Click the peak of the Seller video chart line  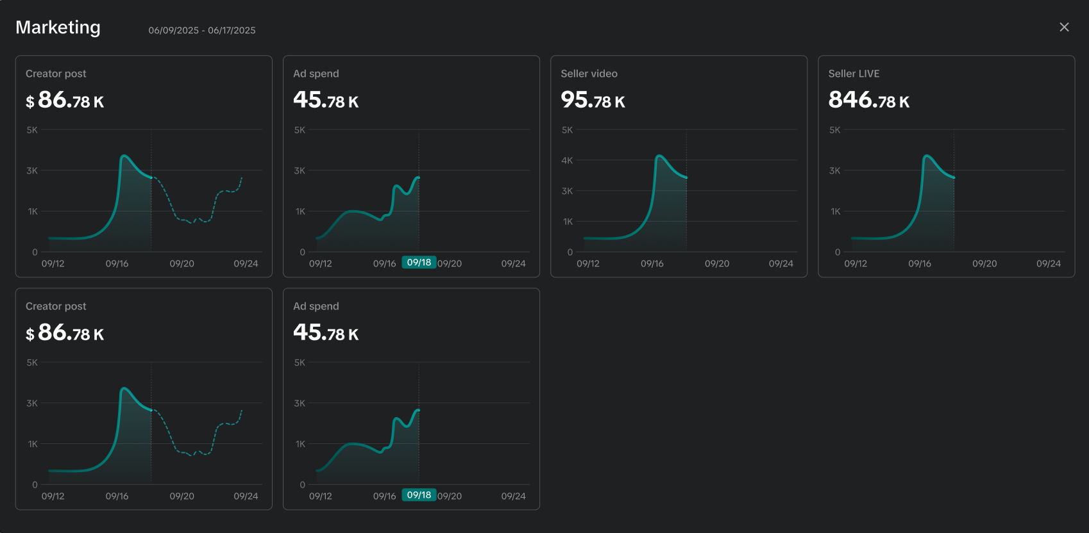(x=659, y=156)
